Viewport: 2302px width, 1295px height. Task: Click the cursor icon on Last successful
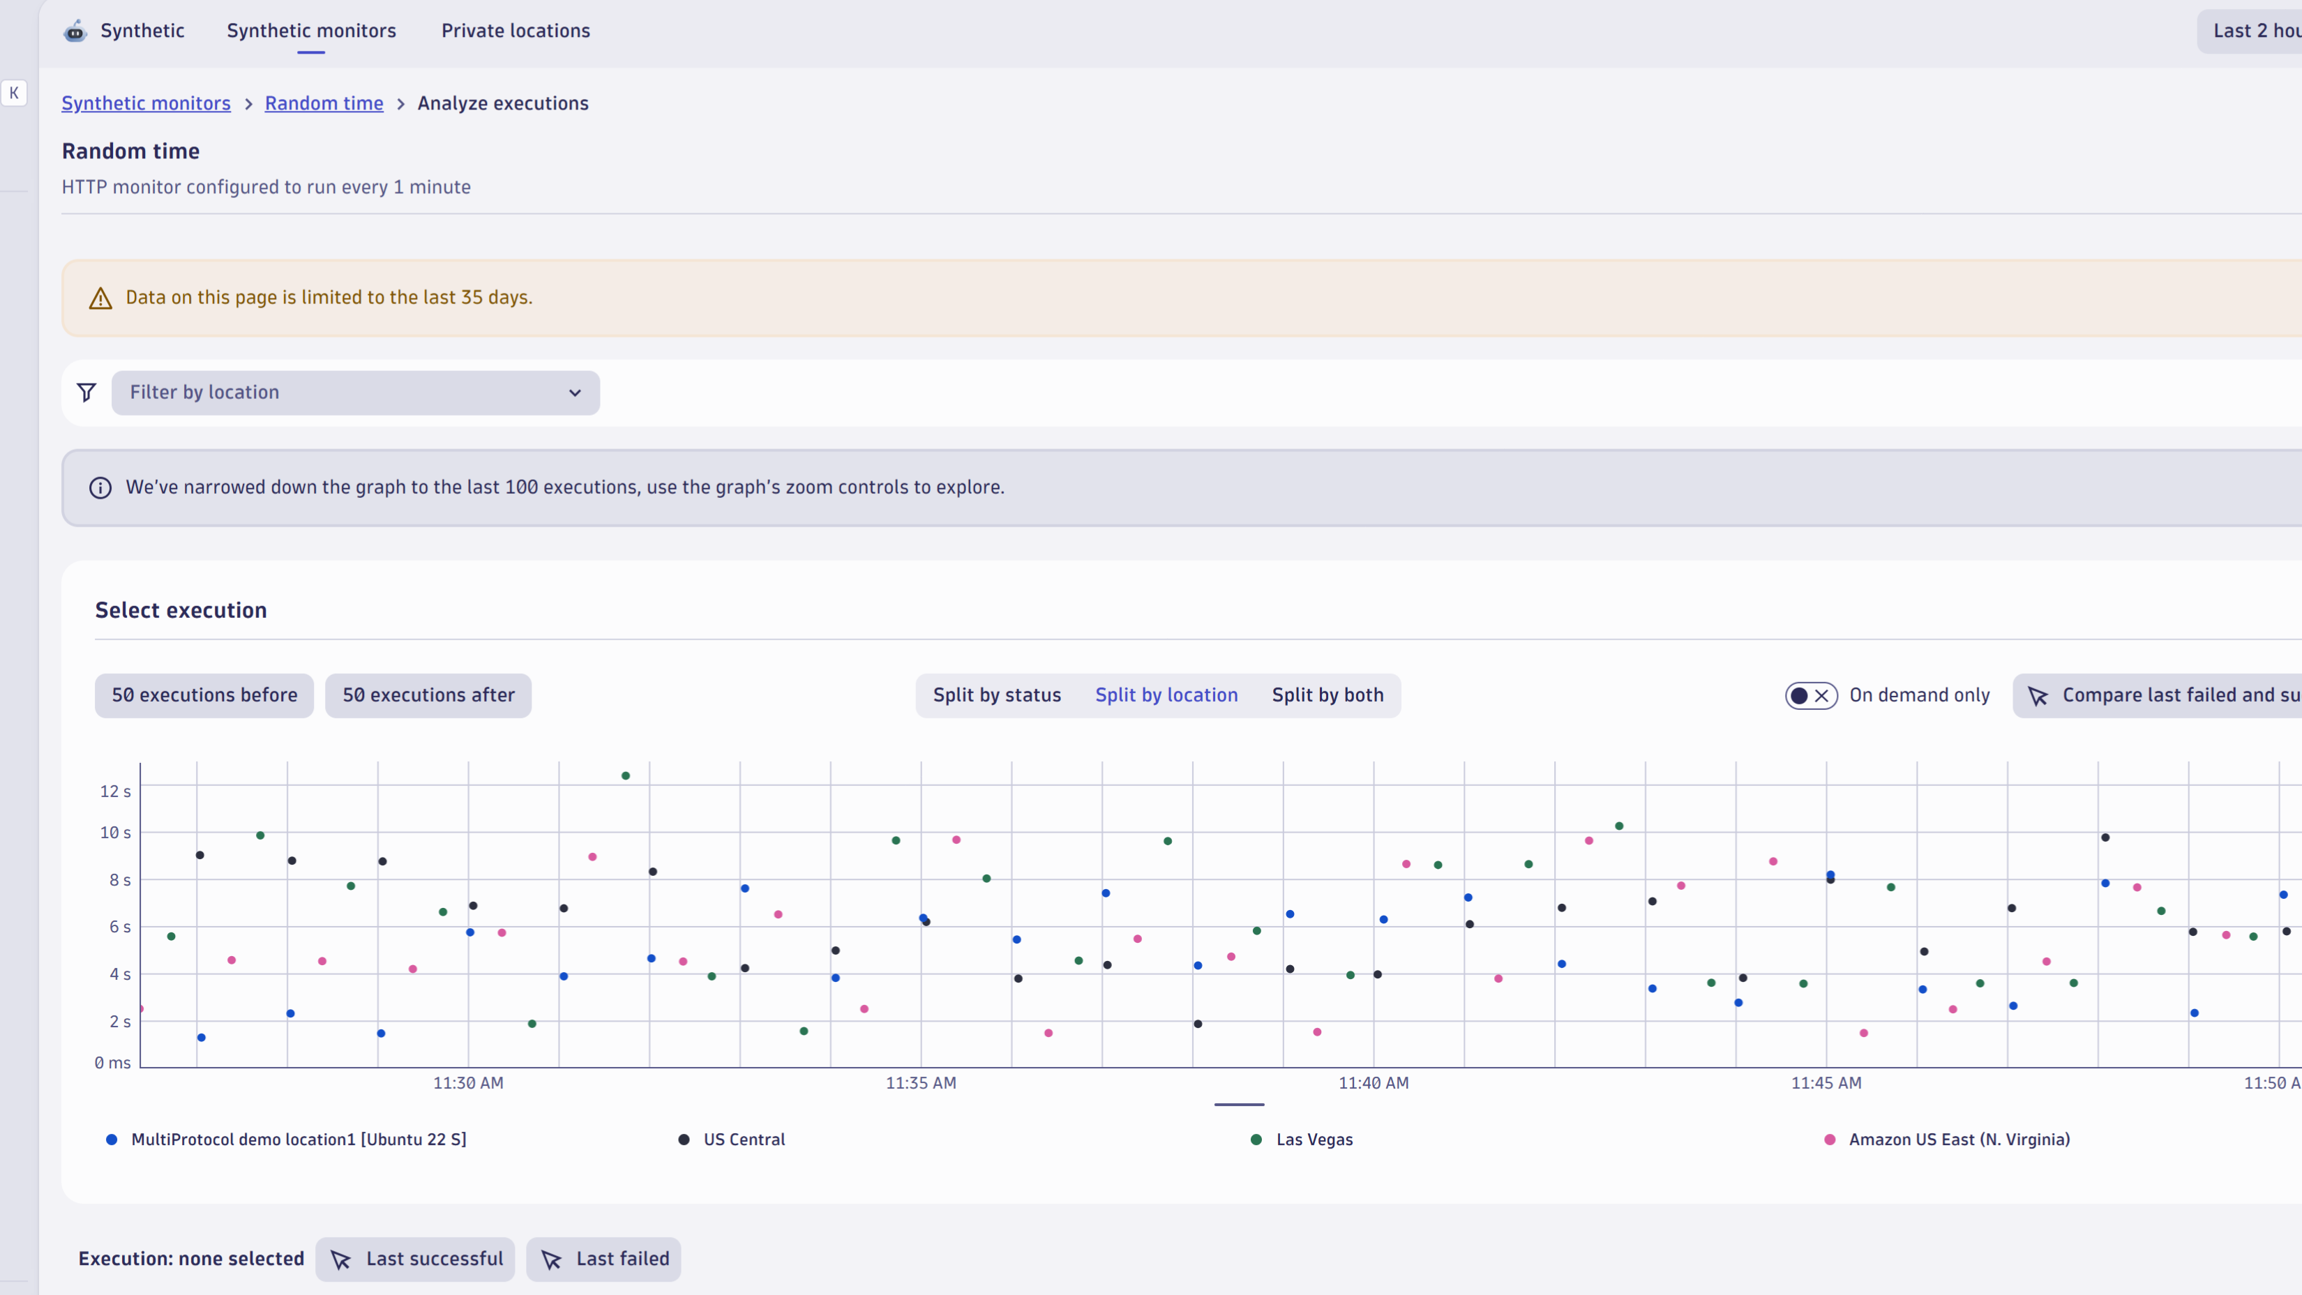(340, 1259)
